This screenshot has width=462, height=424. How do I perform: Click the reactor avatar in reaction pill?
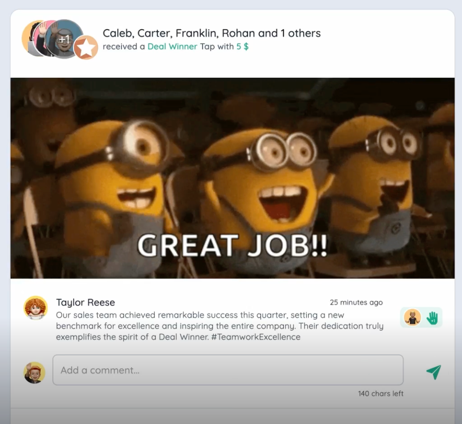412,318
